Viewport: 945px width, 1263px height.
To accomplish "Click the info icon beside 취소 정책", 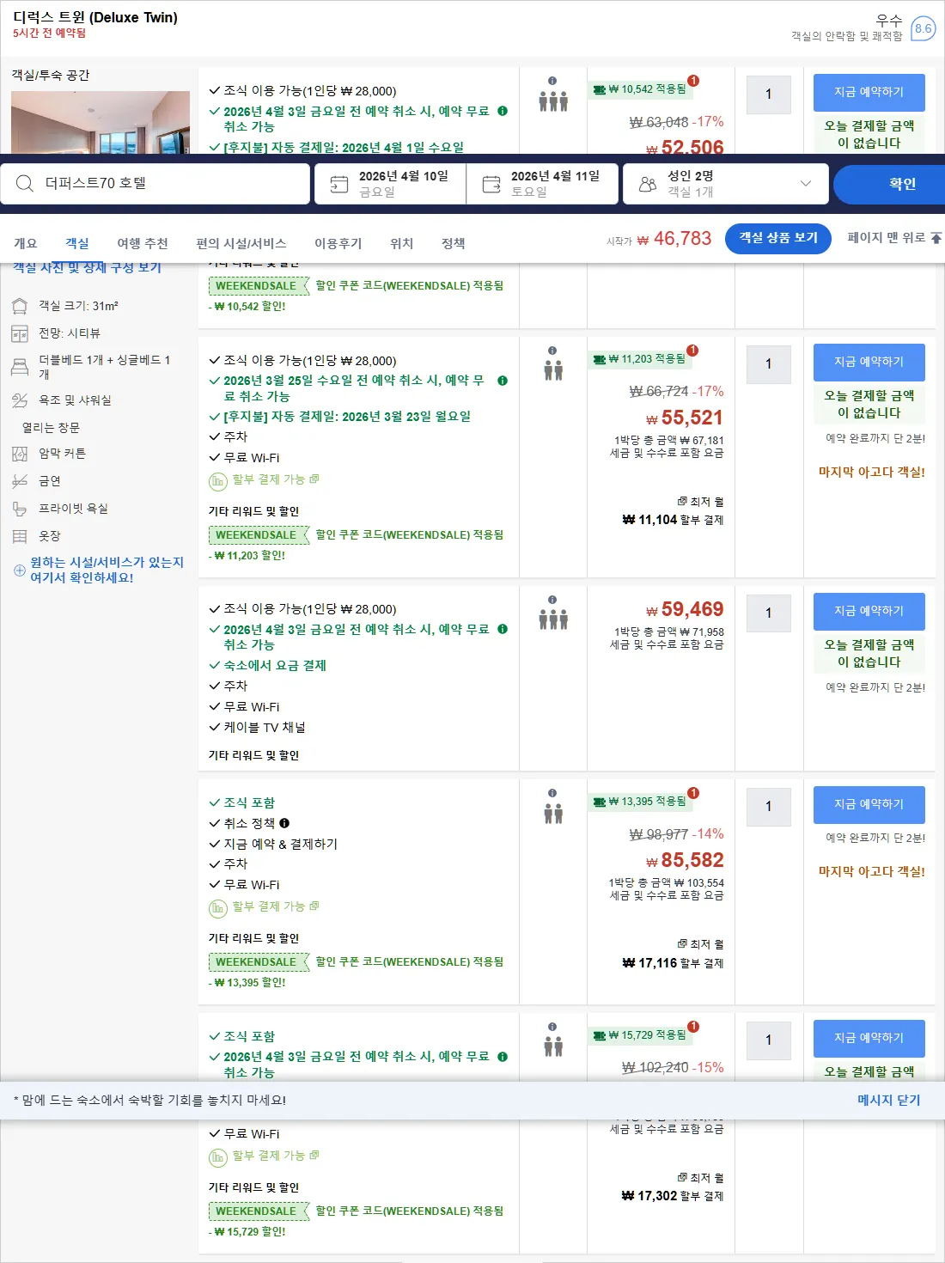I will 284,823.
